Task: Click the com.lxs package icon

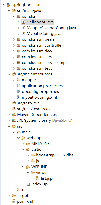Action: coord(19,16)
